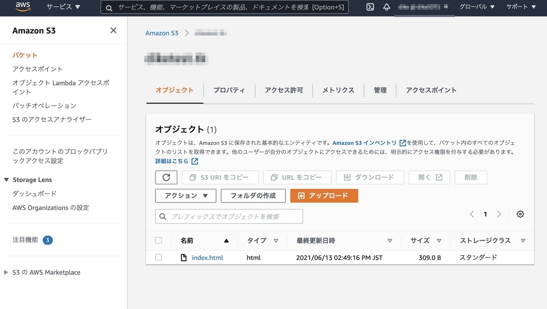The image size is (547, 309).
Task: Sort by タイプ column arrow
Action: 276,241
